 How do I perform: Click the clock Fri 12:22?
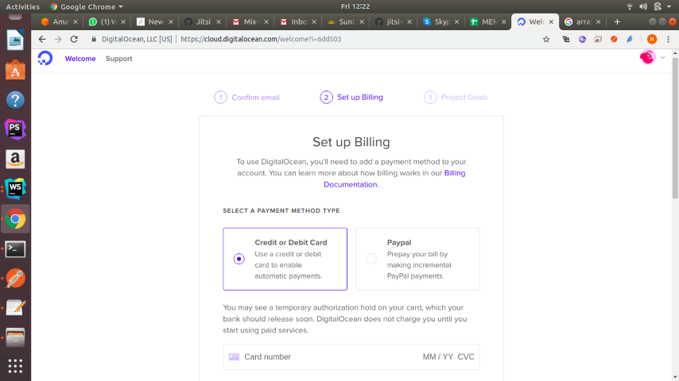tap(355, 6)
